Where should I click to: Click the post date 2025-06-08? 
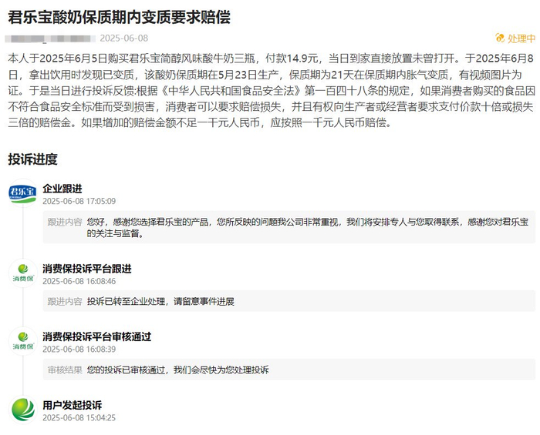[x=124, y=38]
